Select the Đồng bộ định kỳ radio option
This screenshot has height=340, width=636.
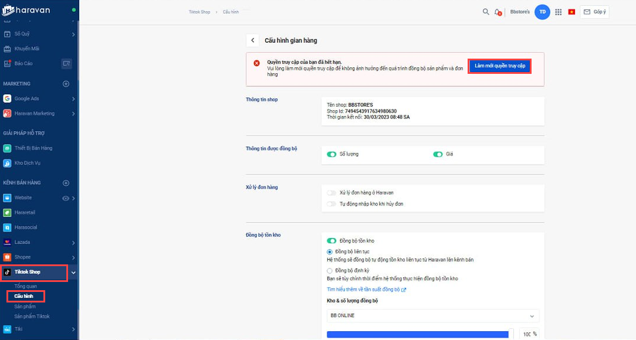[x=330, y=270]
